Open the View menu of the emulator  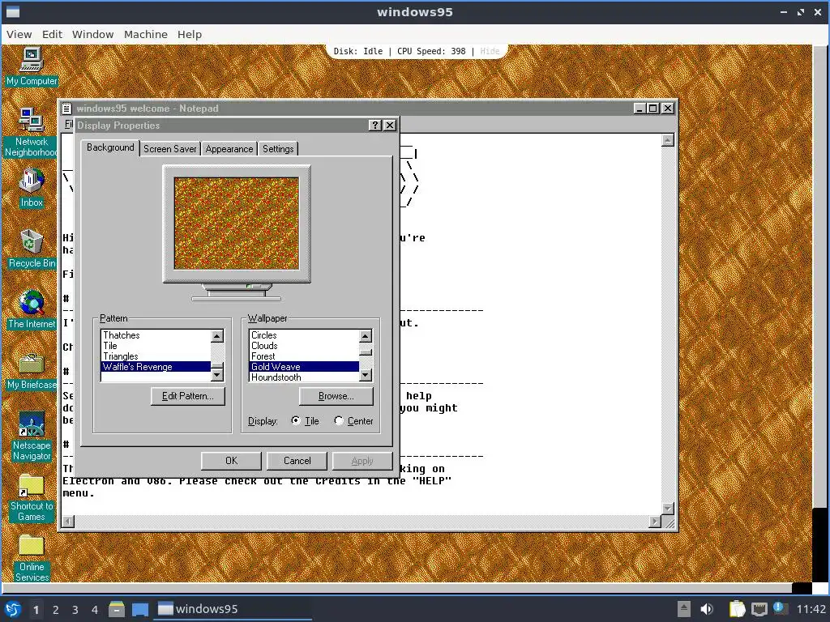[x=19, y=34]
